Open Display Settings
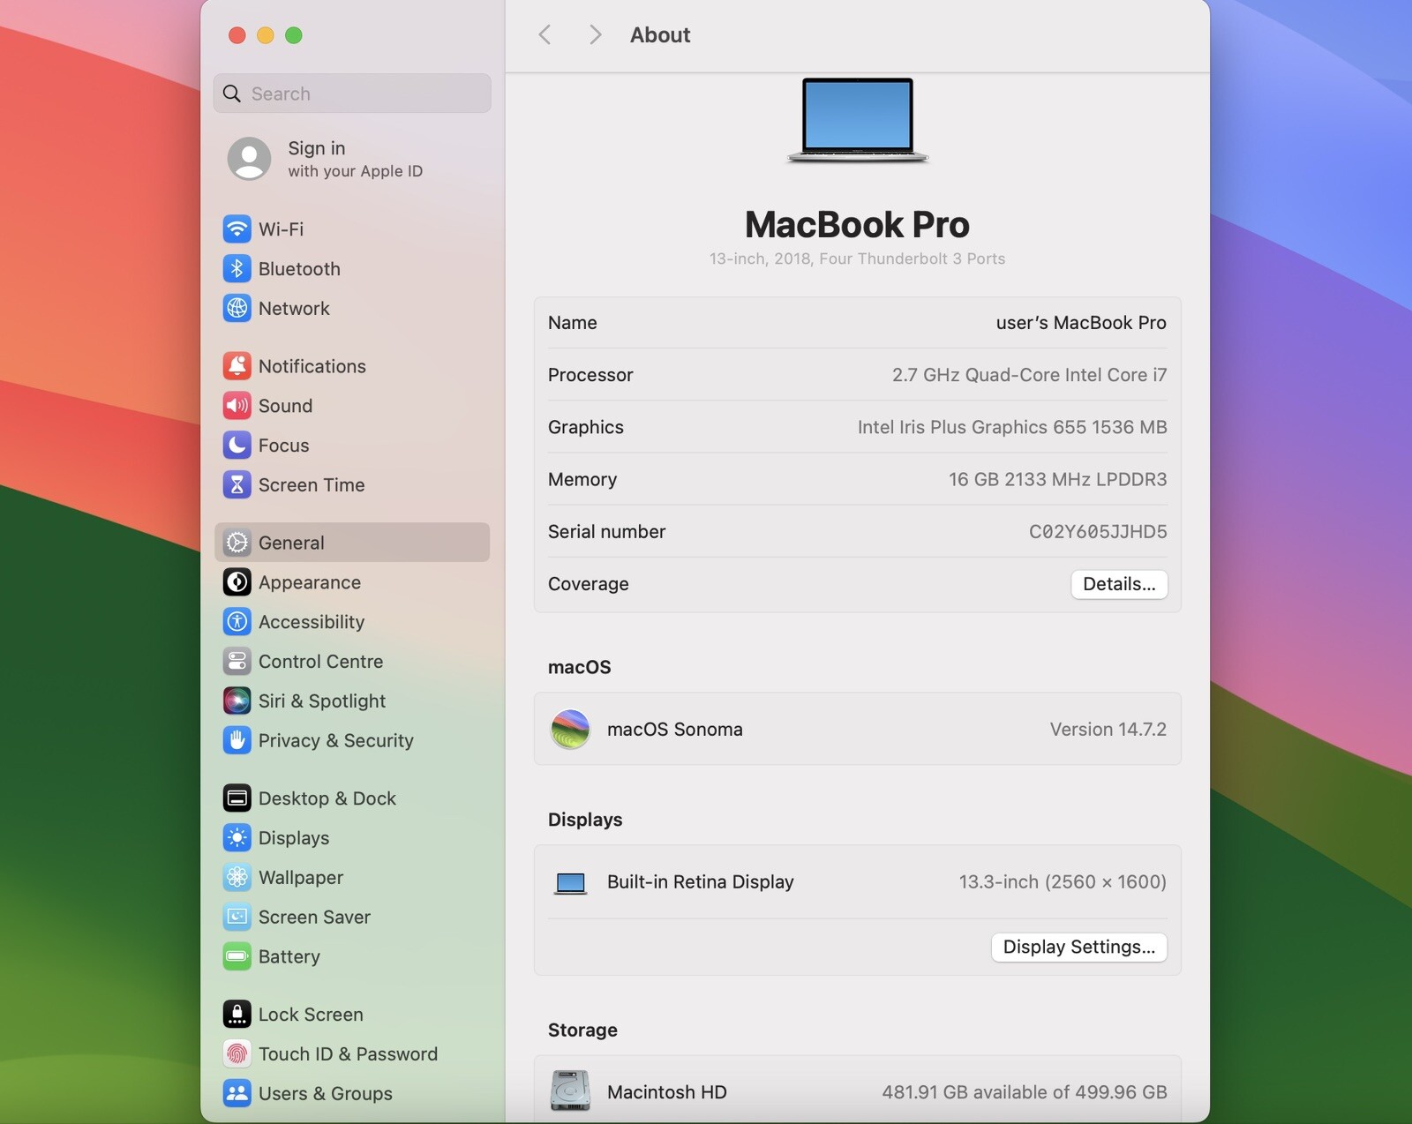 pos(1079,948)
